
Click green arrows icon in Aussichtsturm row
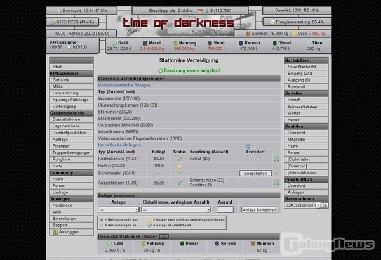coord(276,183)
